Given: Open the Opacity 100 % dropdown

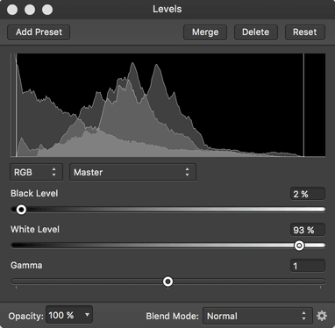Looking at the screenshot, I should click(x=69, y=315).
